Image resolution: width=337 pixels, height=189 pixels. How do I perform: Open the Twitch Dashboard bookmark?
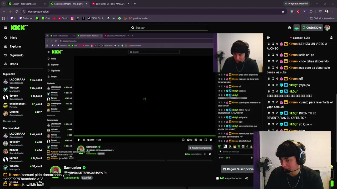pos(26,18)
